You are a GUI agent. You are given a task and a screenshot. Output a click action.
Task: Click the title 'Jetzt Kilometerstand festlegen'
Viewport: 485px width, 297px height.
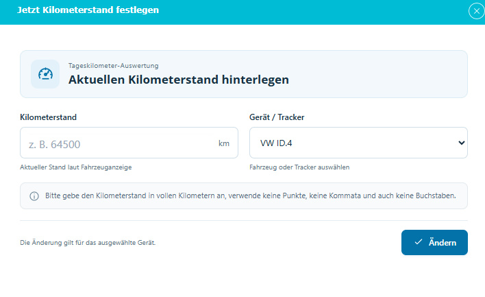(88, 10)
